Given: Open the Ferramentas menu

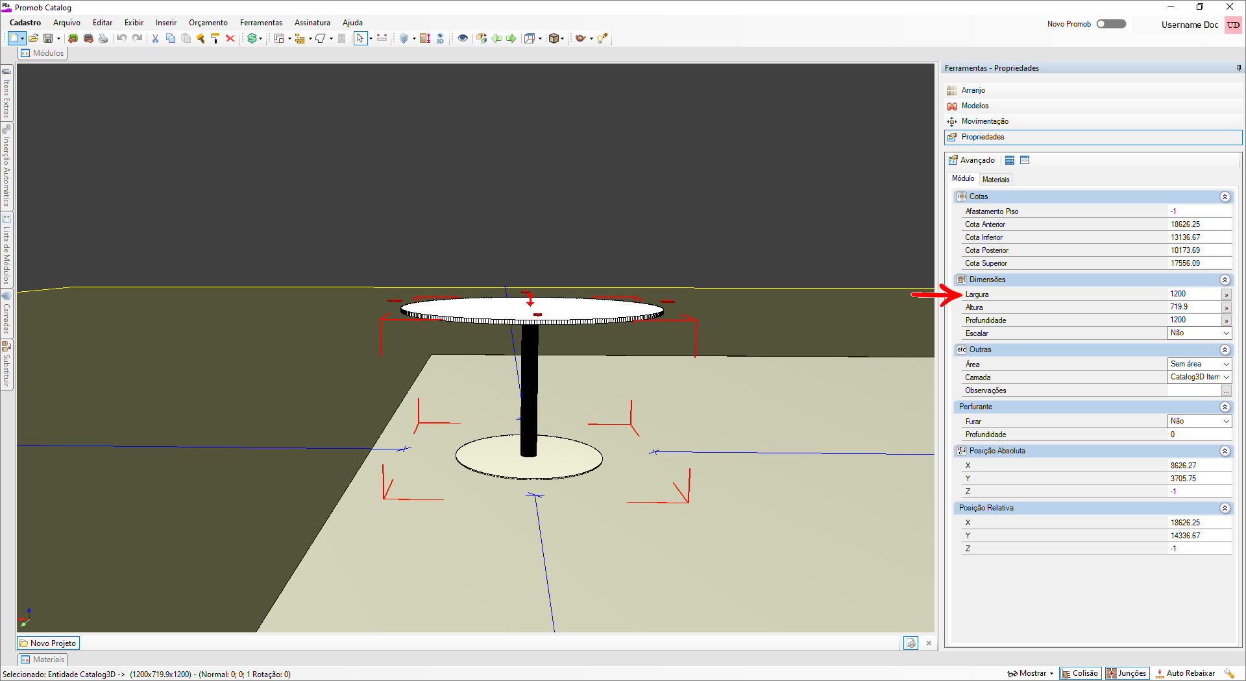Looking at the screenshot, I should (261, 23).
